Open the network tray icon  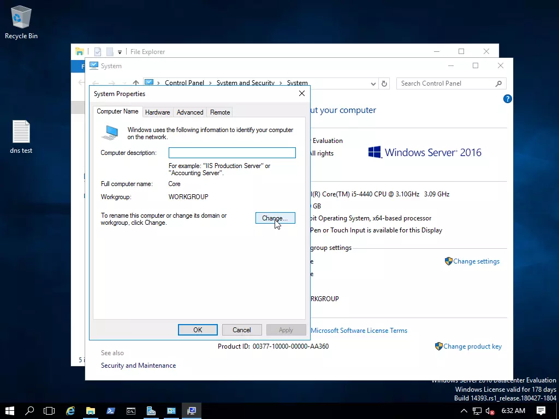pyautogui.click(x=477, y=411)
